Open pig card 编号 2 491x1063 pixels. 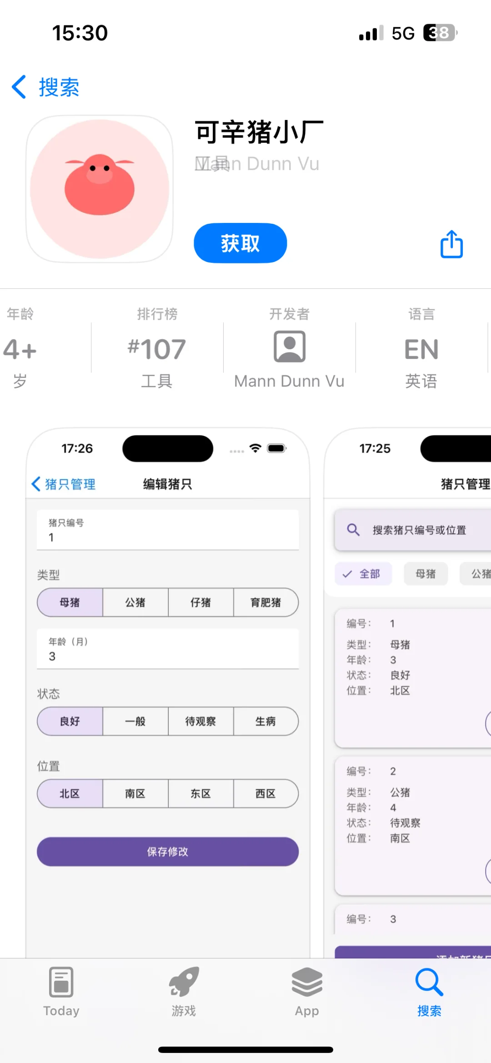pos(413,826)
